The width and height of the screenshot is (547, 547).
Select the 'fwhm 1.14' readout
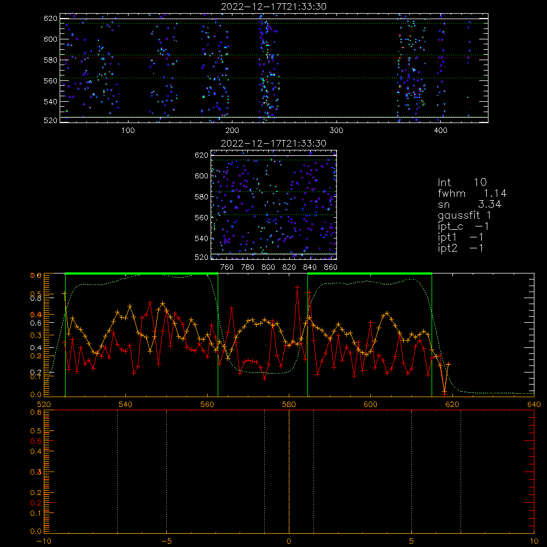473,193
